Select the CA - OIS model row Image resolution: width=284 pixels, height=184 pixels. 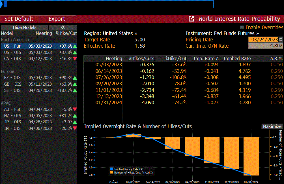[39, 59]
